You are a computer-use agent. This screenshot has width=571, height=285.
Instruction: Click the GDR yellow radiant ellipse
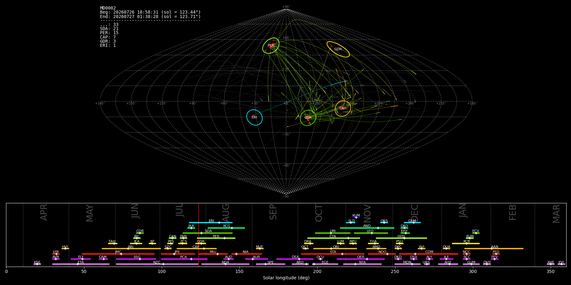click(338, 49)
